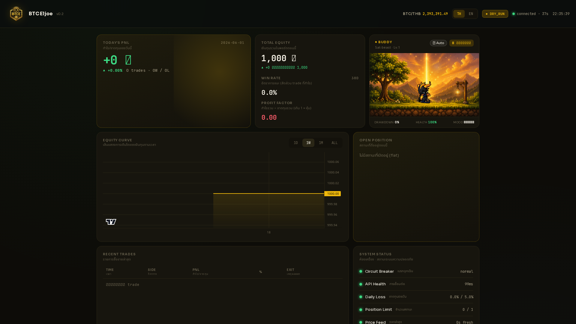
Task: Click the v0.2 version label
Action: point(60,14)
